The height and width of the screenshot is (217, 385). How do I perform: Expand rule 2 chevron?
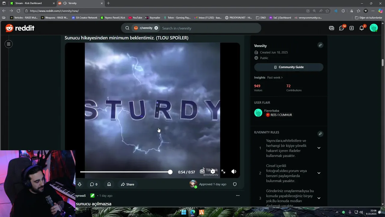click(x=319, y=173)
